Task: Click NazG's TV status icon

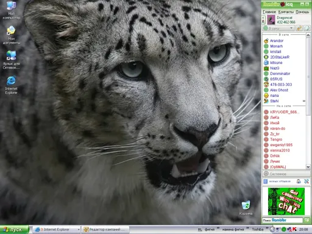Action: tap(266, 68)
